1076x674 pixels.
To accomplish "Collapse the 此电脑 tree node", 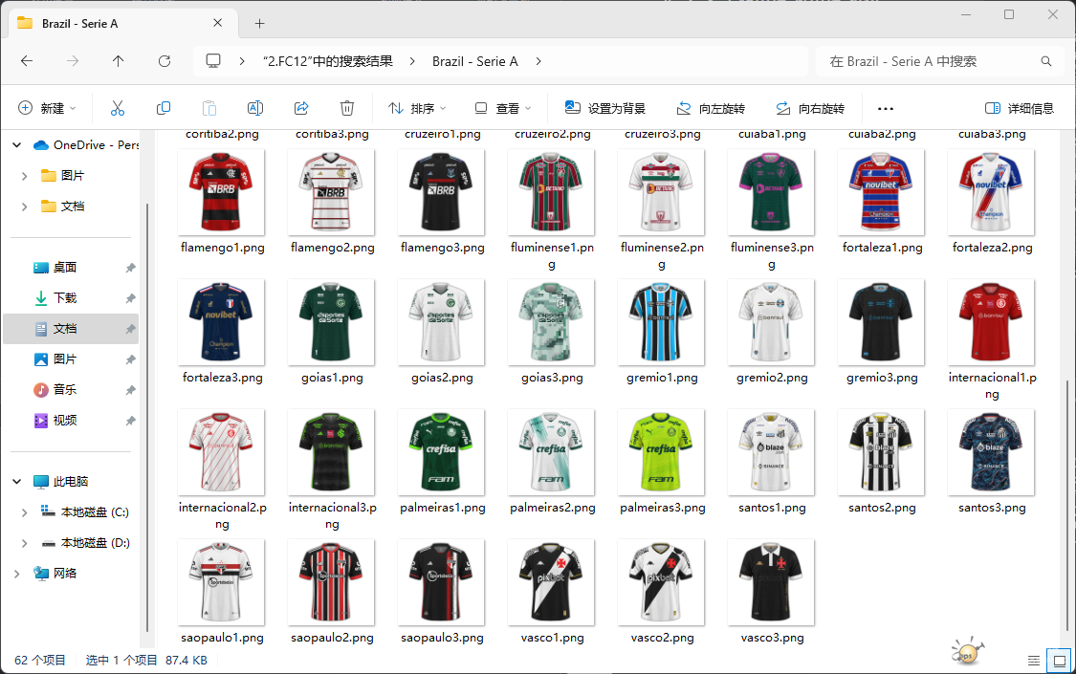I will [x=16, y=481].
